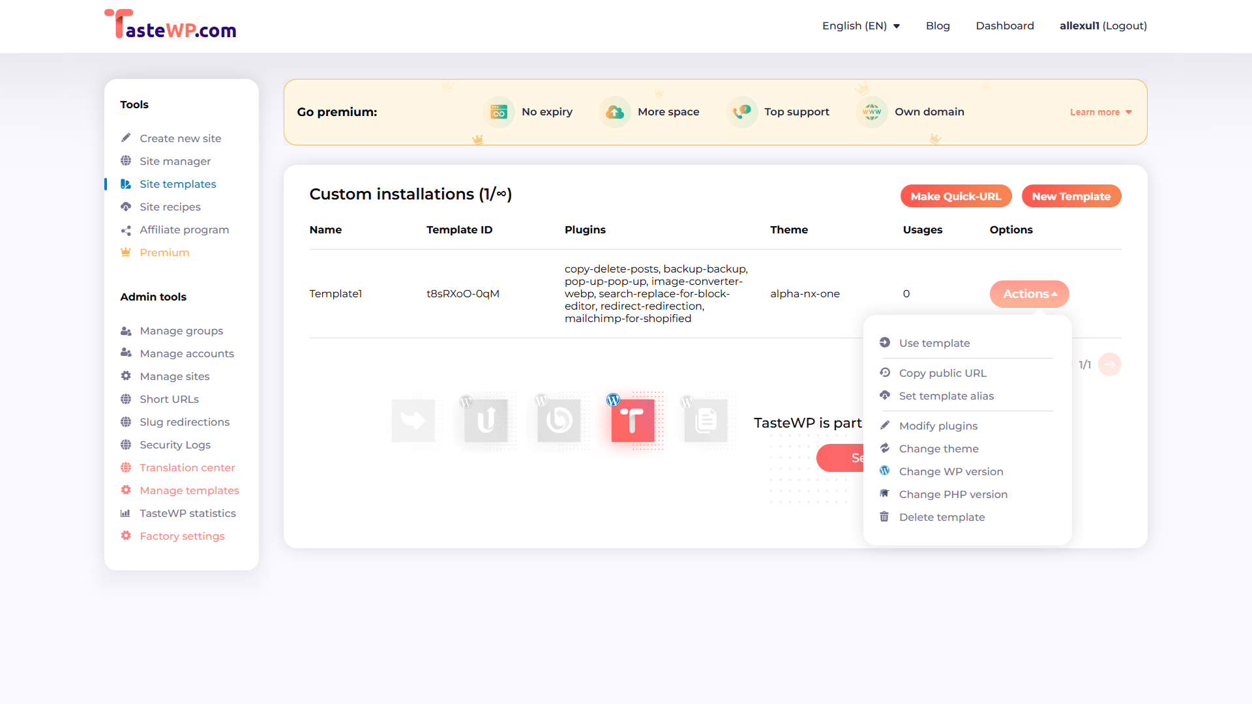Go to Manage templates admin tool
The width and height of the screenshot is (1252, 704).
(189, 490)
